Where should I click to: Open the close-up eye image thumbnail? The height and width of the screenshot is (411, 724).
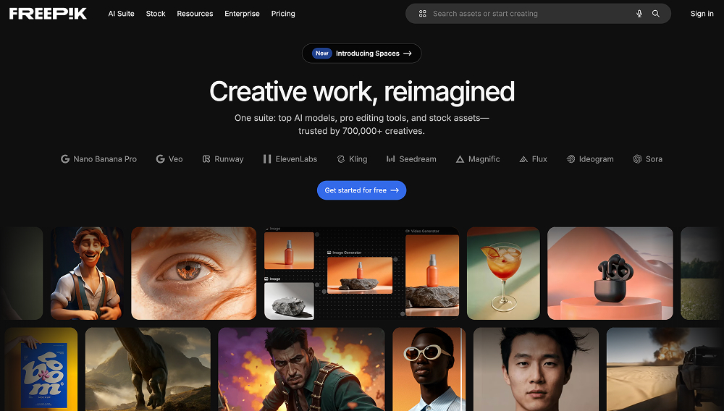point(193,273)
